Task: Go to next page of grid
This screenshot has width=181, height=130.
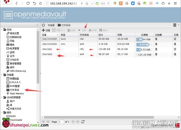Action: [x=73, y=122]
